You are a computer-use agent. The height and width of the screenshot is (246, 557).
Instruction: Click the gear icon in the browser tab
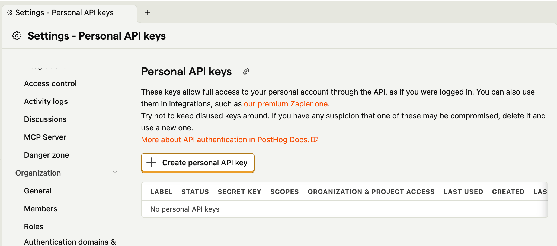[x=10, y=12]
